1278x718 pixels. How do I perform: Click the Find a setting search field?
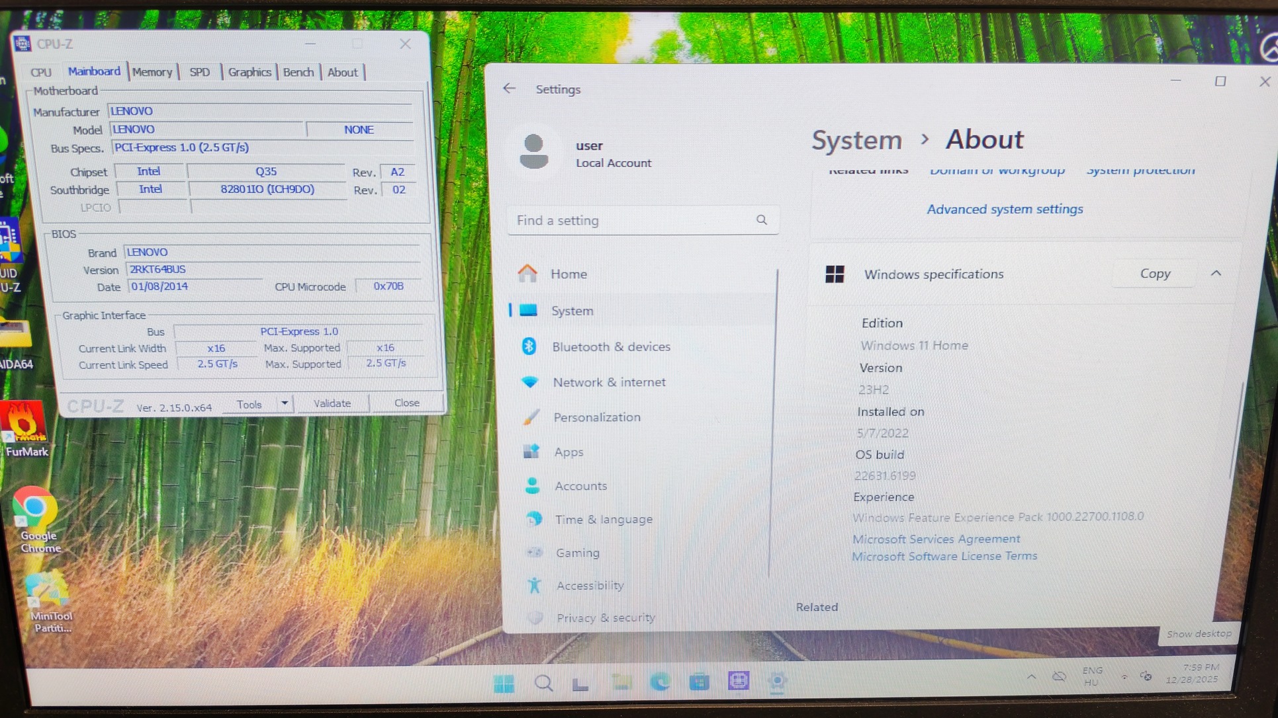point(629,220)
